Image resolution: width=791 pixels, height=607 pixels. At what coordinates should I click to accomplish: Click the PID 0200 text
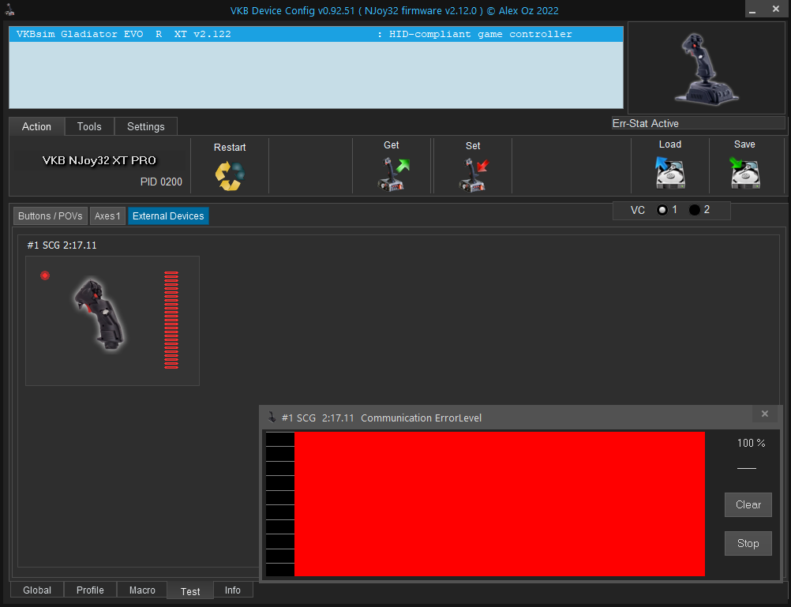coord(161,182)
